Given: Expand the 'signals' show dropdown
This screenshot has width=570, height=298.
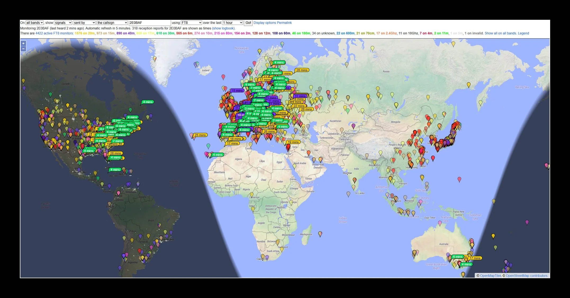Looking at the screenshot, I should [x=63, y=23].
